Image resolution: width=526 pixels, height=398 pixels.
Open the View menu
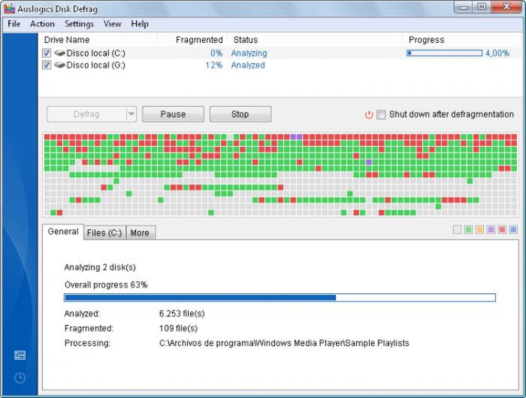pos(112,24)
